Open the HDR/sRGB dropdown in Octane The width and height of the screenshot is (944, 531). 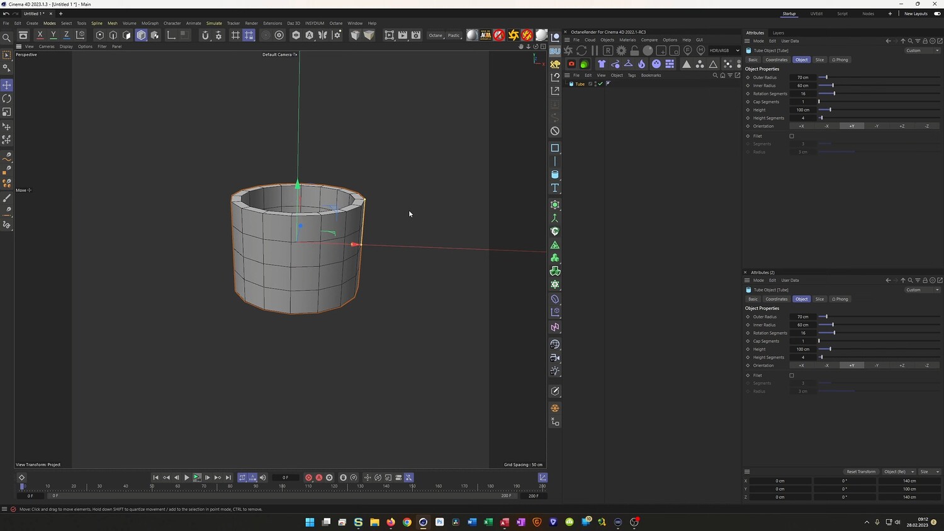pyautogui.click(x=724, y=50)
